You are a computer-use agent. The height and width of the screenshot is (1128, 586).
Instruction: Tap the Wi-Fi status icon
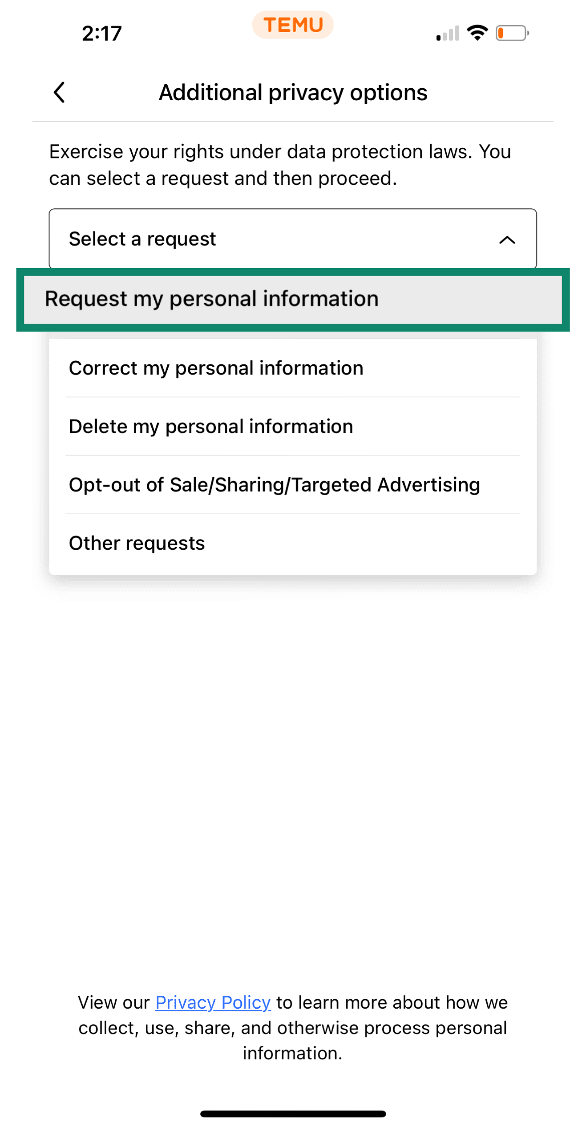(x=476, y=32)
